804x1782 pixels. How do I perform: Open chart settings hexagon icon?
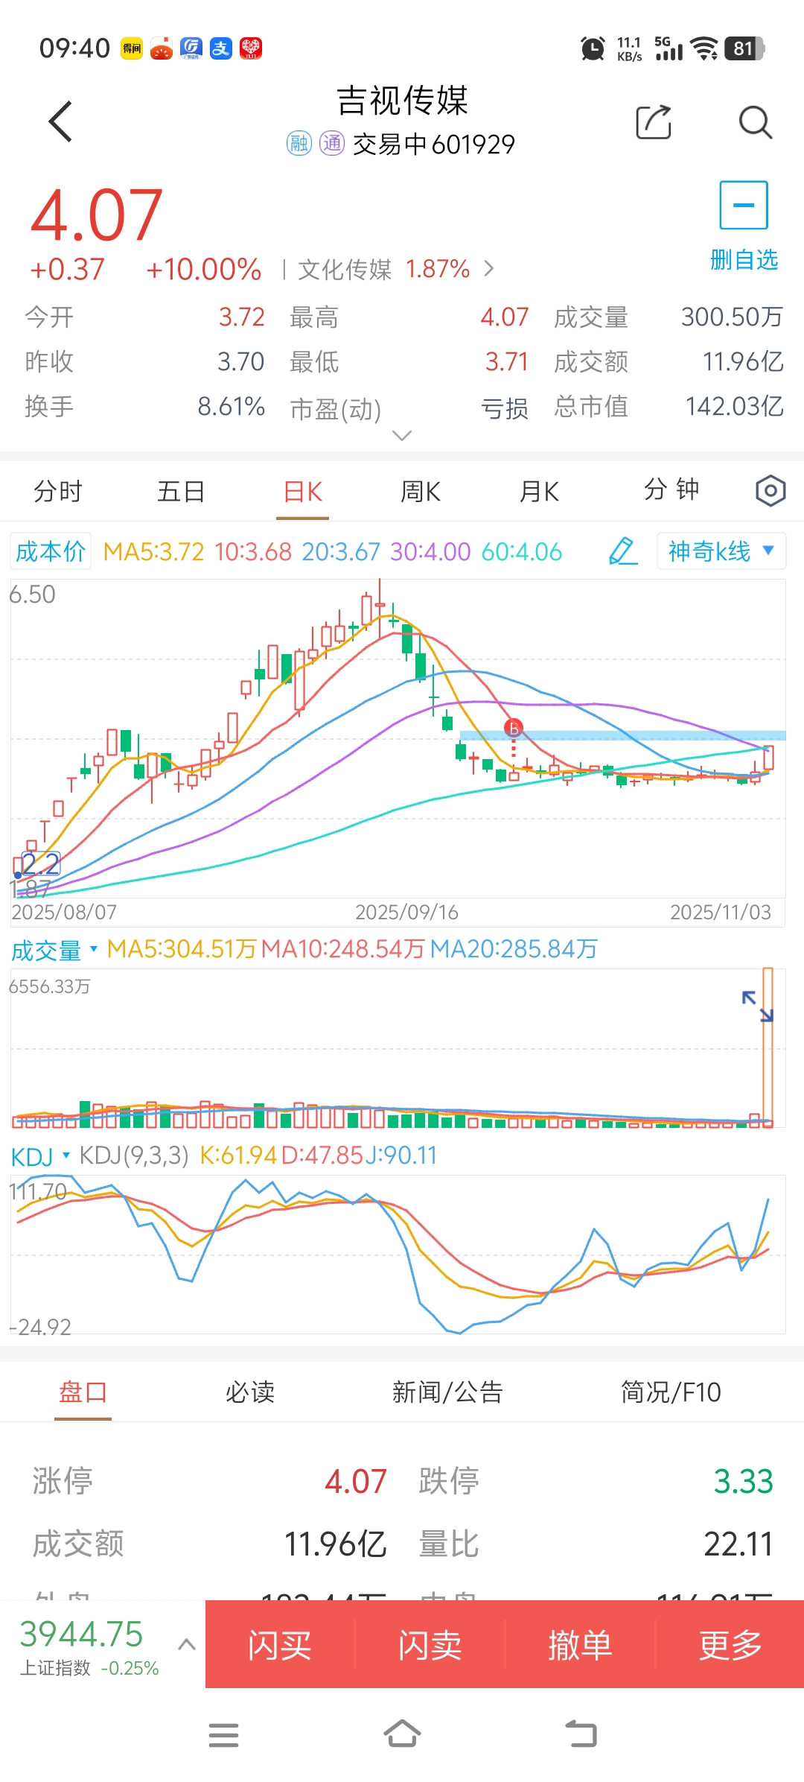coord(770,491)
